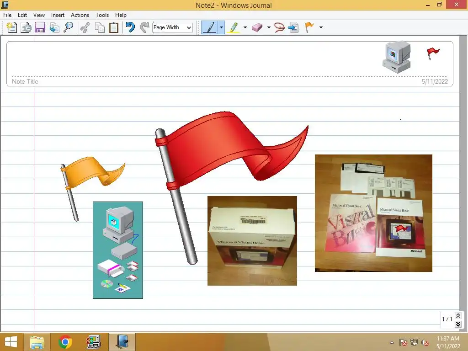
Task: Expand the Flag color dropdown arrow
Action: (x=321, y=27)
